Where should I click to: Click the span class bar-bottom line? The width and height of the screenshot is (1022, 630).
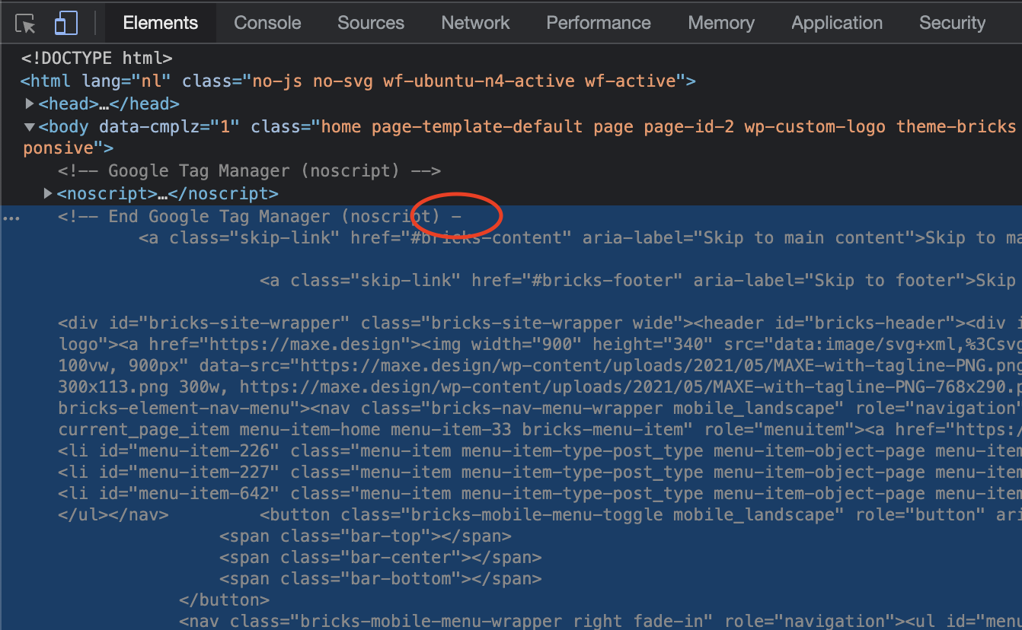click(x=381, y=579)
